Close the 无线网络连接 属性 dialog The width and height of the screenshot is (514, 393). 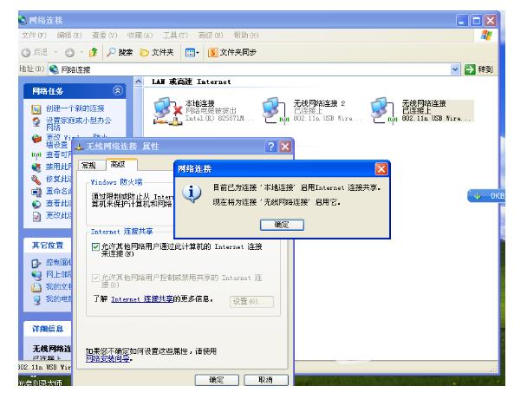click(285, 147)
